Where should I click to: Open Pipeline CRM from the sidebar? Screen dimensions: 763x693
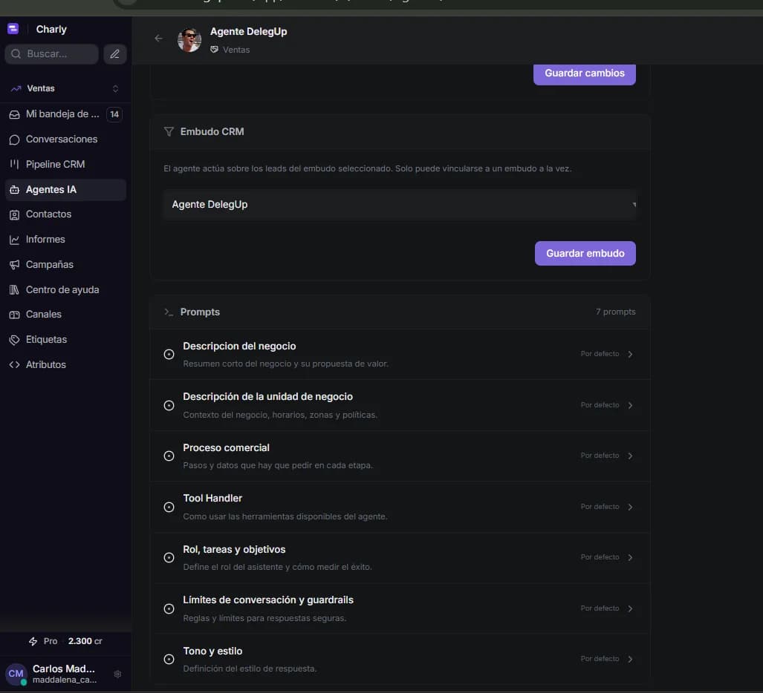(65, 164)
